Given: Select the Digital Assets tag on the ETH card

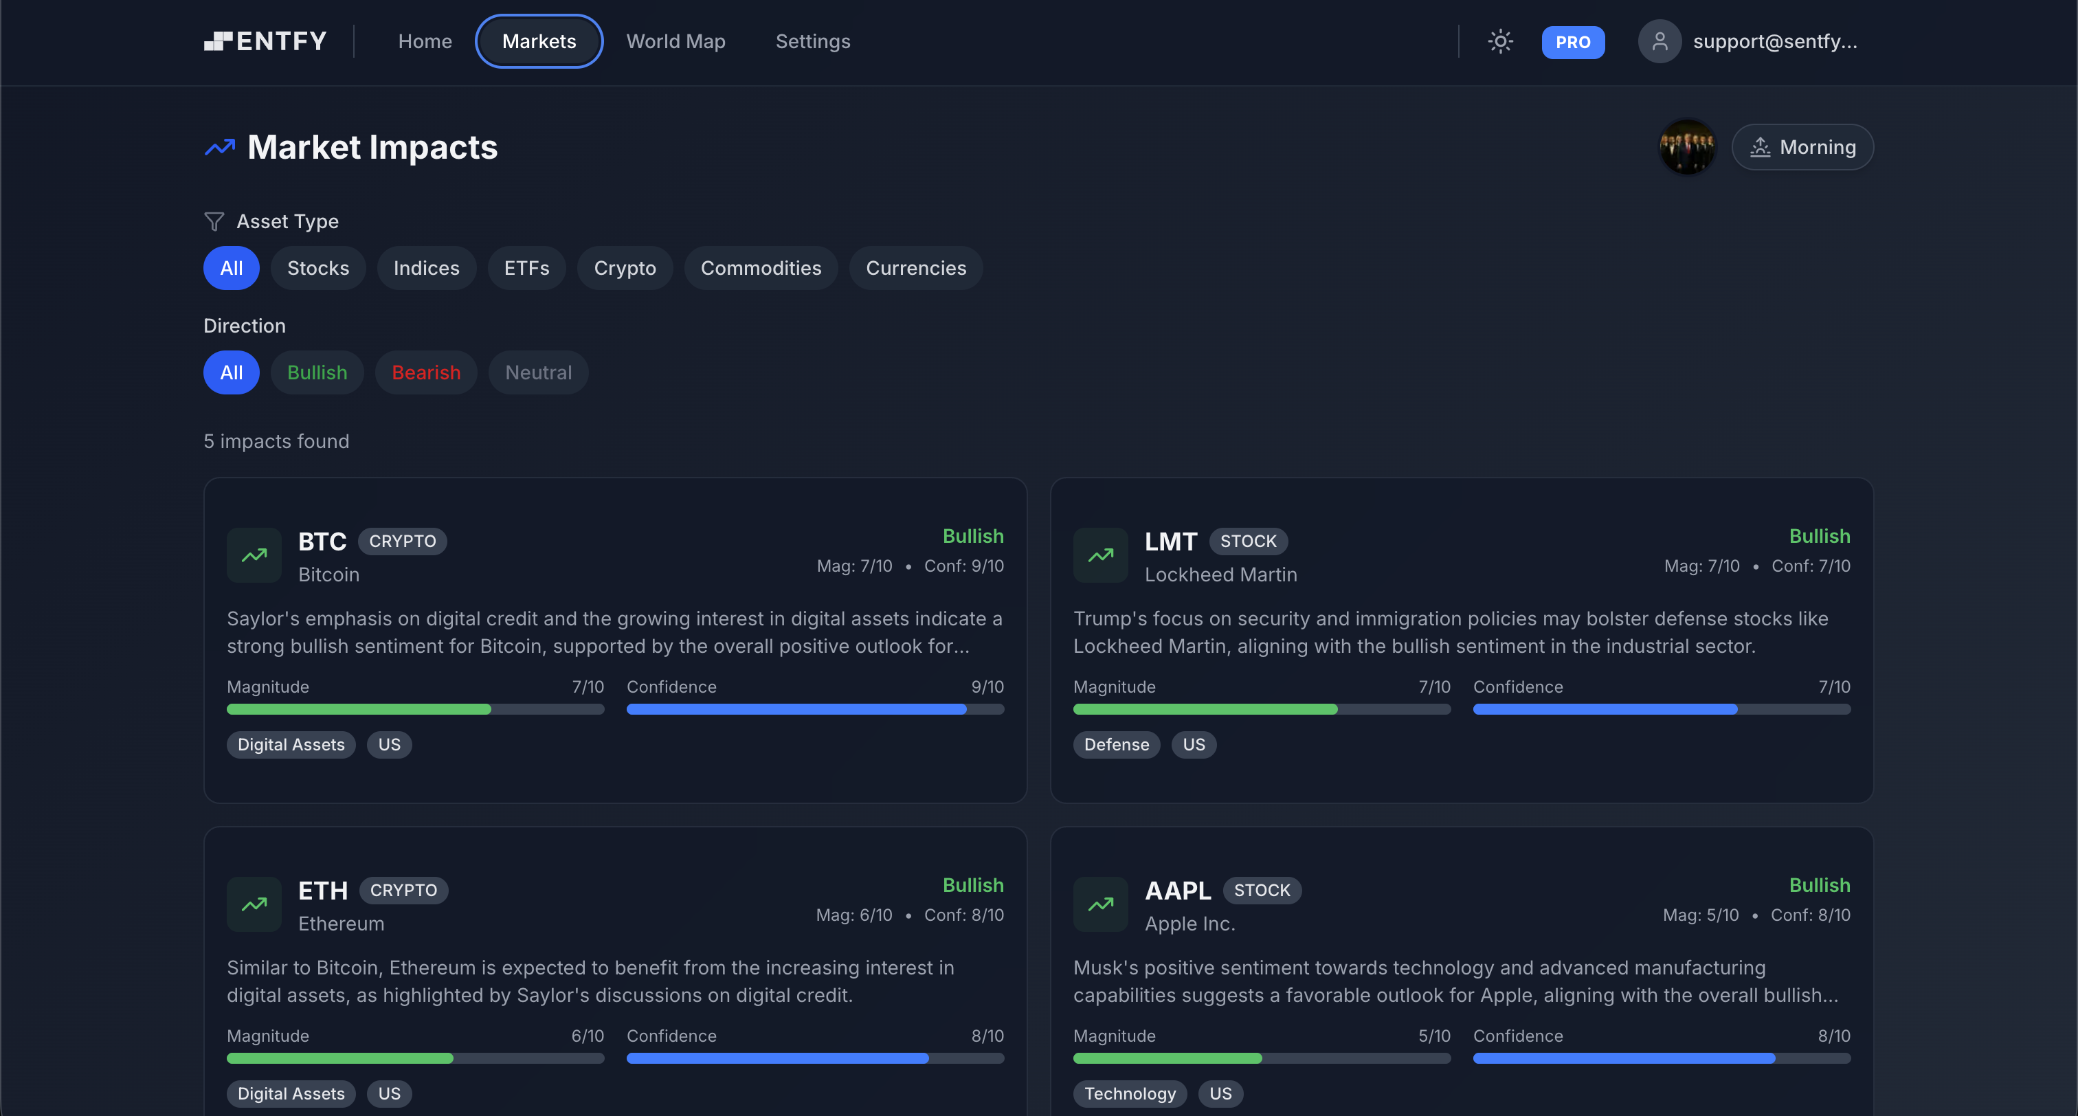Looking at the screenshot, I should tap(291, 1093).
